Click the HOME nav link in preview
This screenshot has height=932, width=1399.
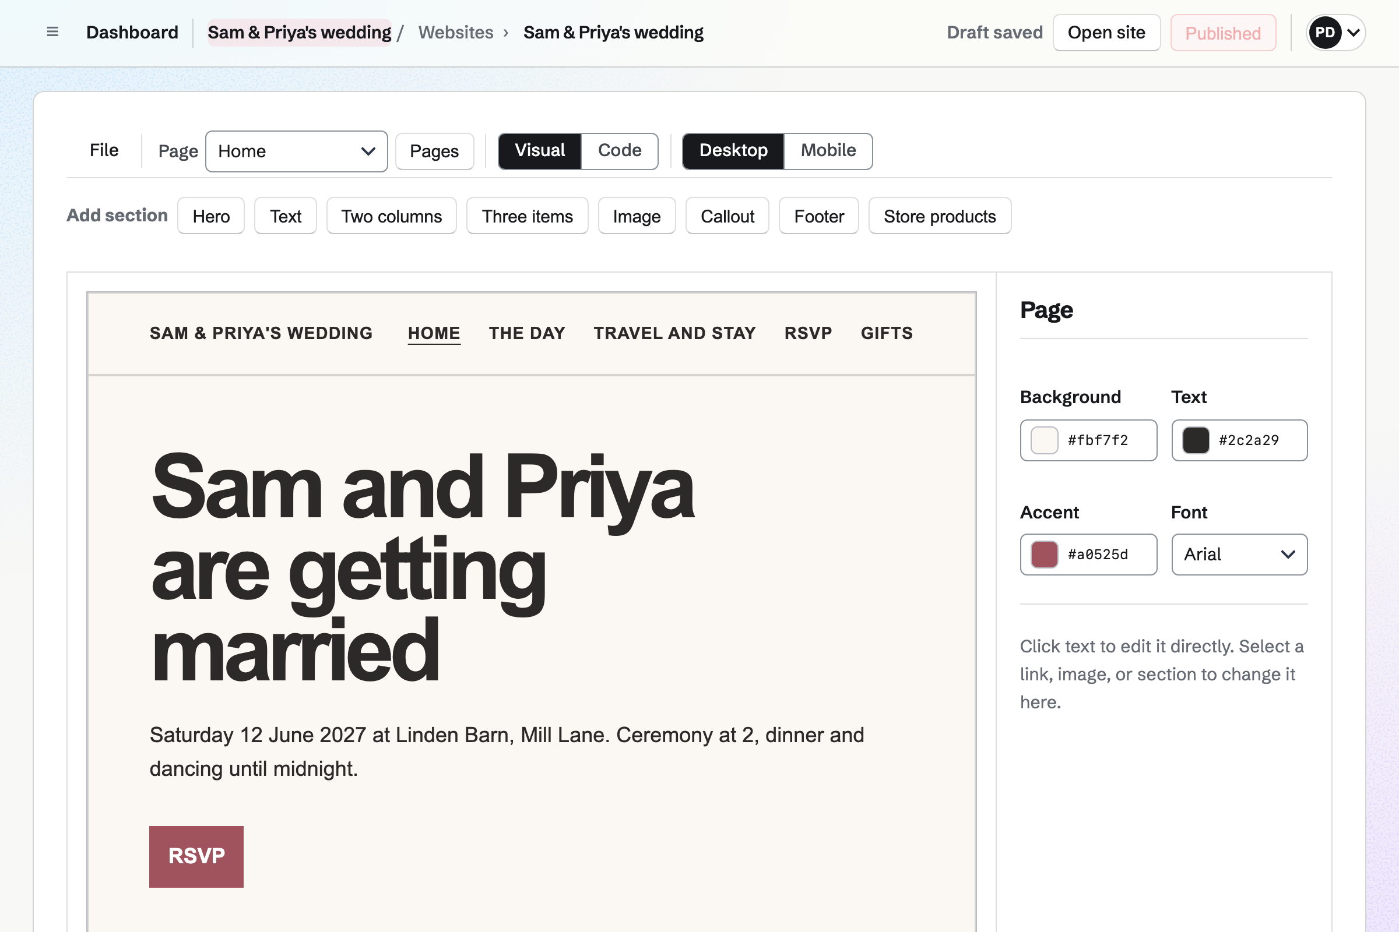point(434,333)
